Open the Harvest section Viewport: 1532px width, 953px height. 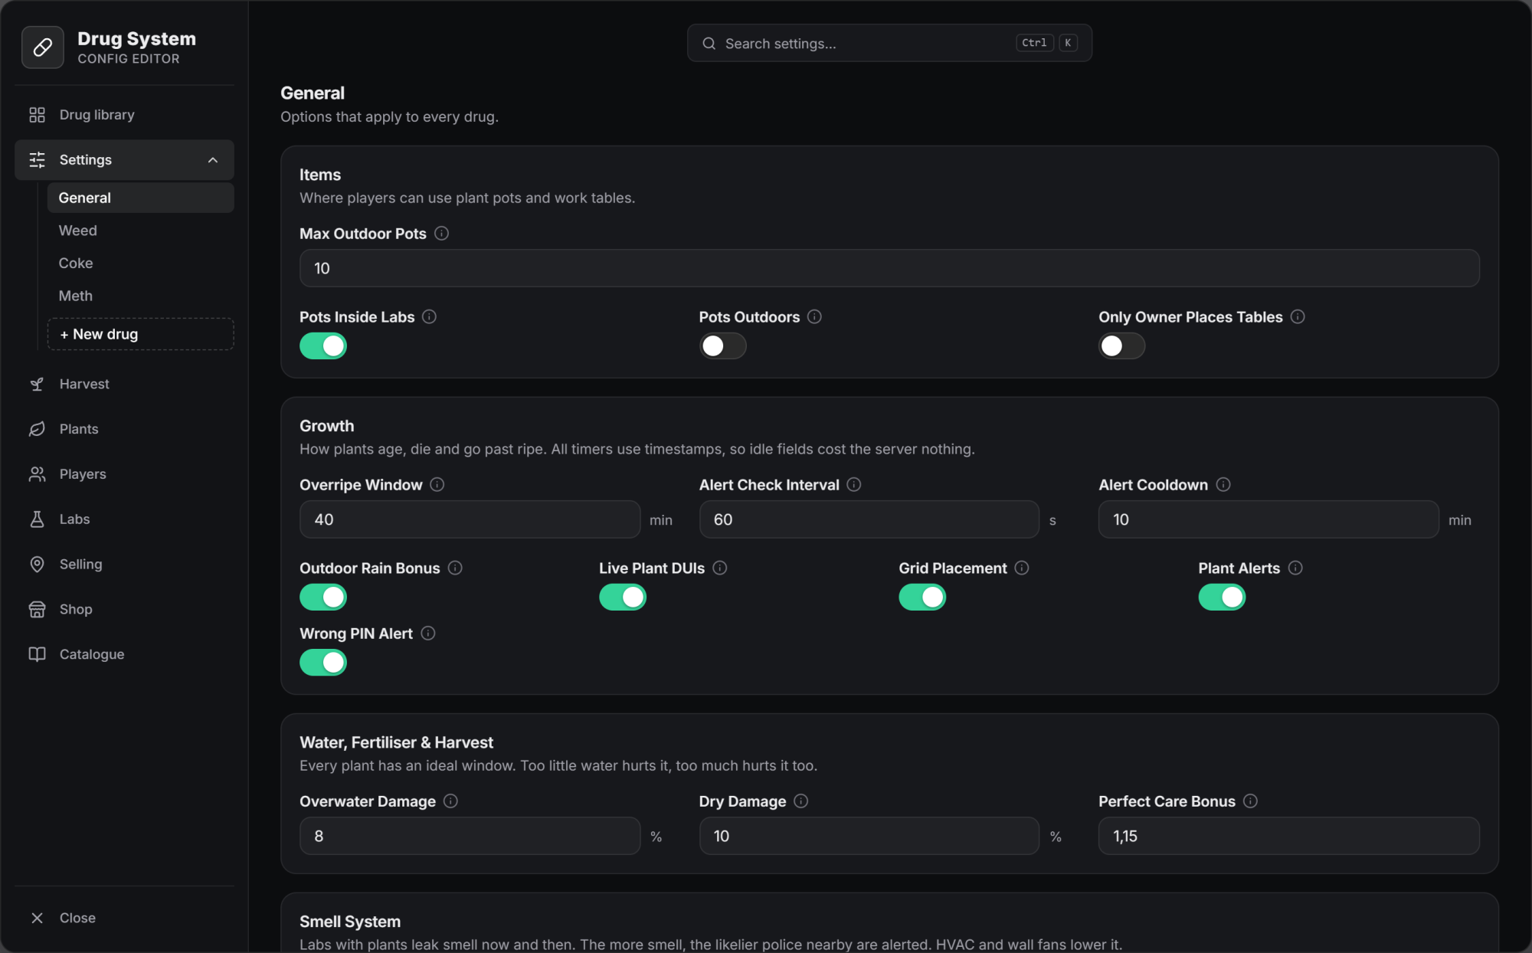[124, 384]
